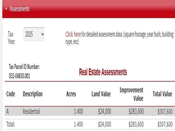Select the Residential row description cell
Screen dimensions: 175x131
click(x=31, y=111)
